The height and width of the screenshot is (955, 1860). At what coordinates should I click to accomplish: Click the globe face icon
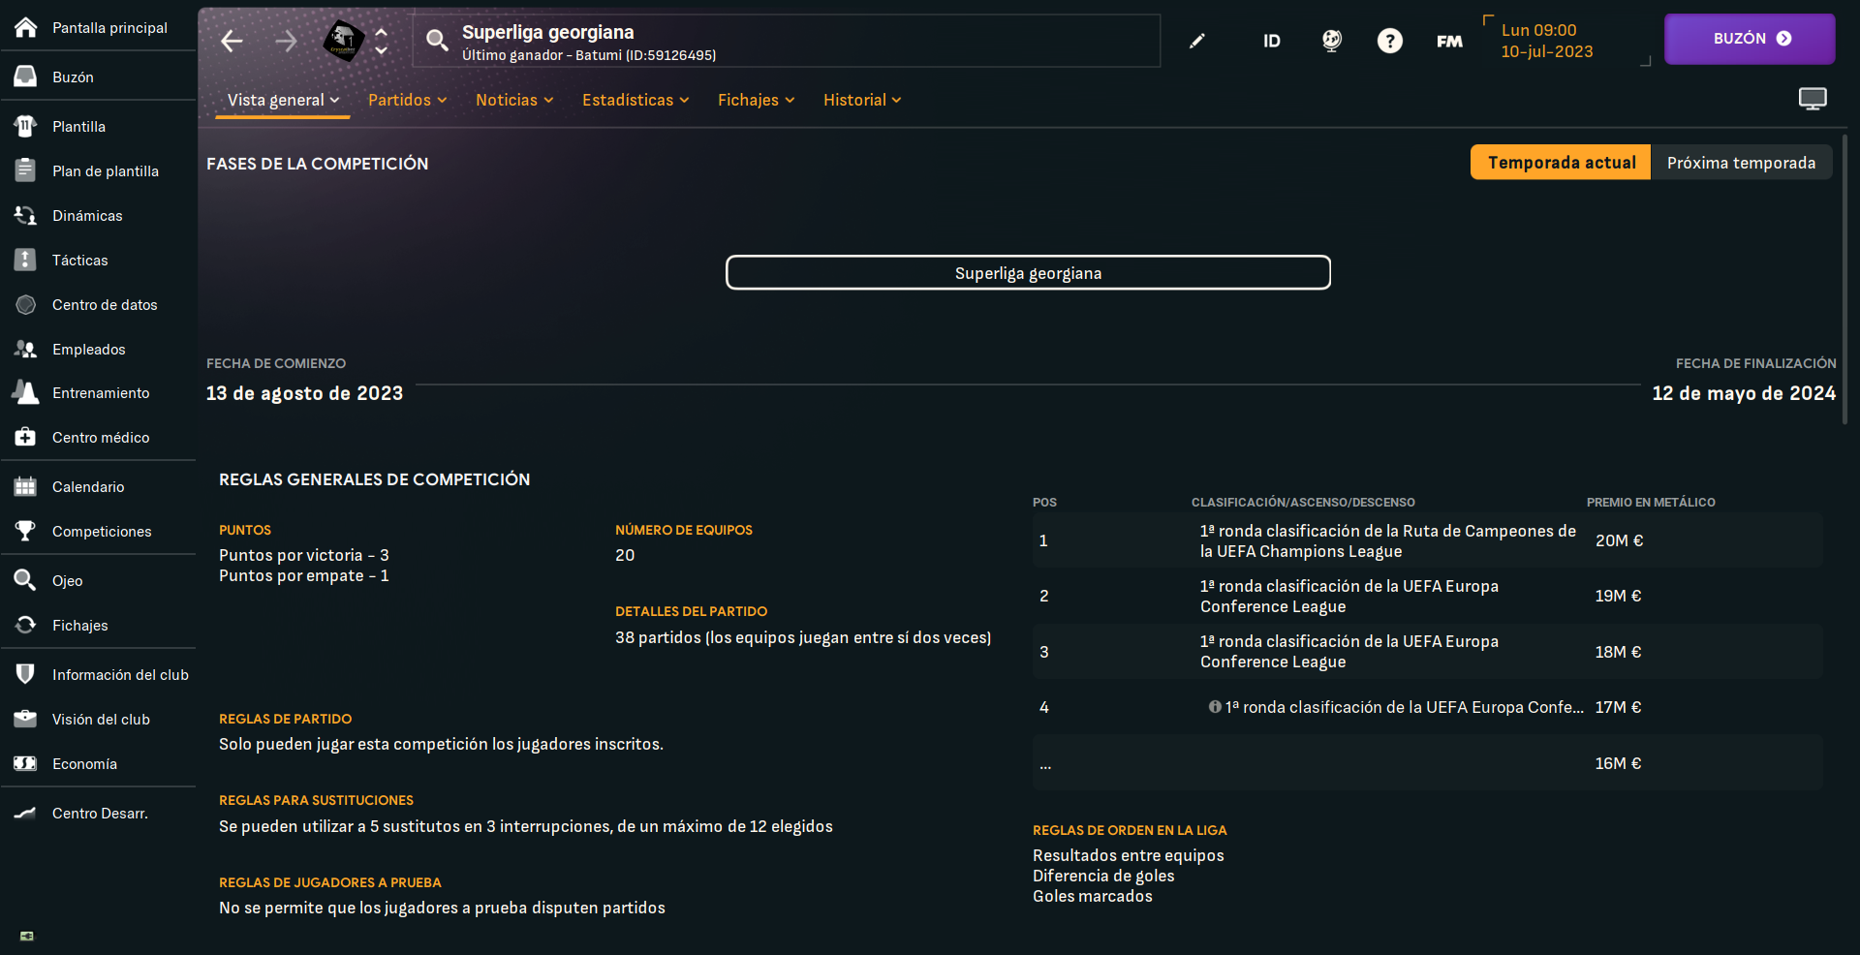click(x=1332, y=41)
